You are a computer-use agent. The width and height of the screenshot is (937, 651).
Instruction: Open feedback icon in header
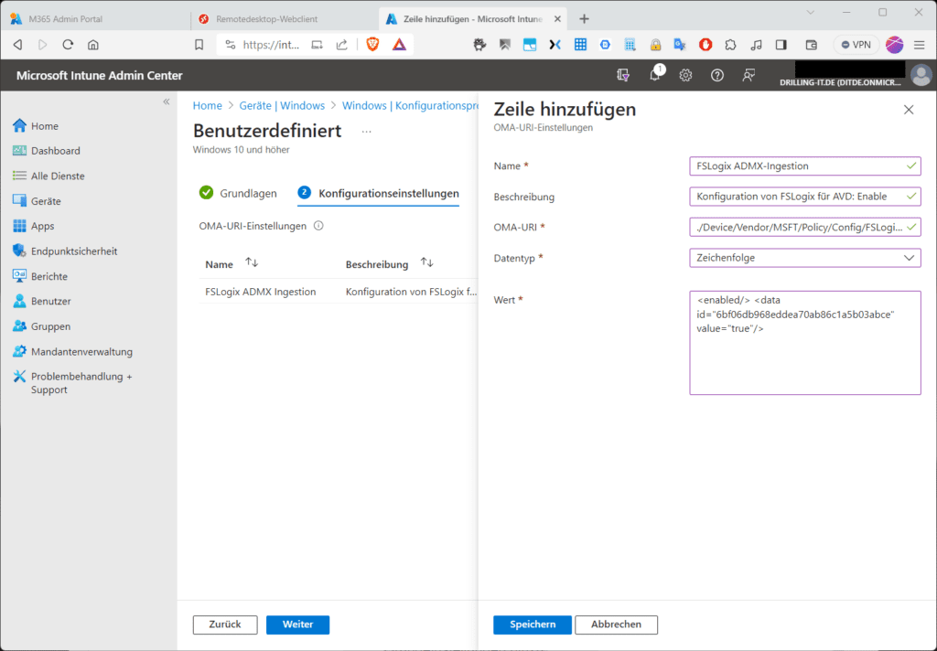coord(749,75)
